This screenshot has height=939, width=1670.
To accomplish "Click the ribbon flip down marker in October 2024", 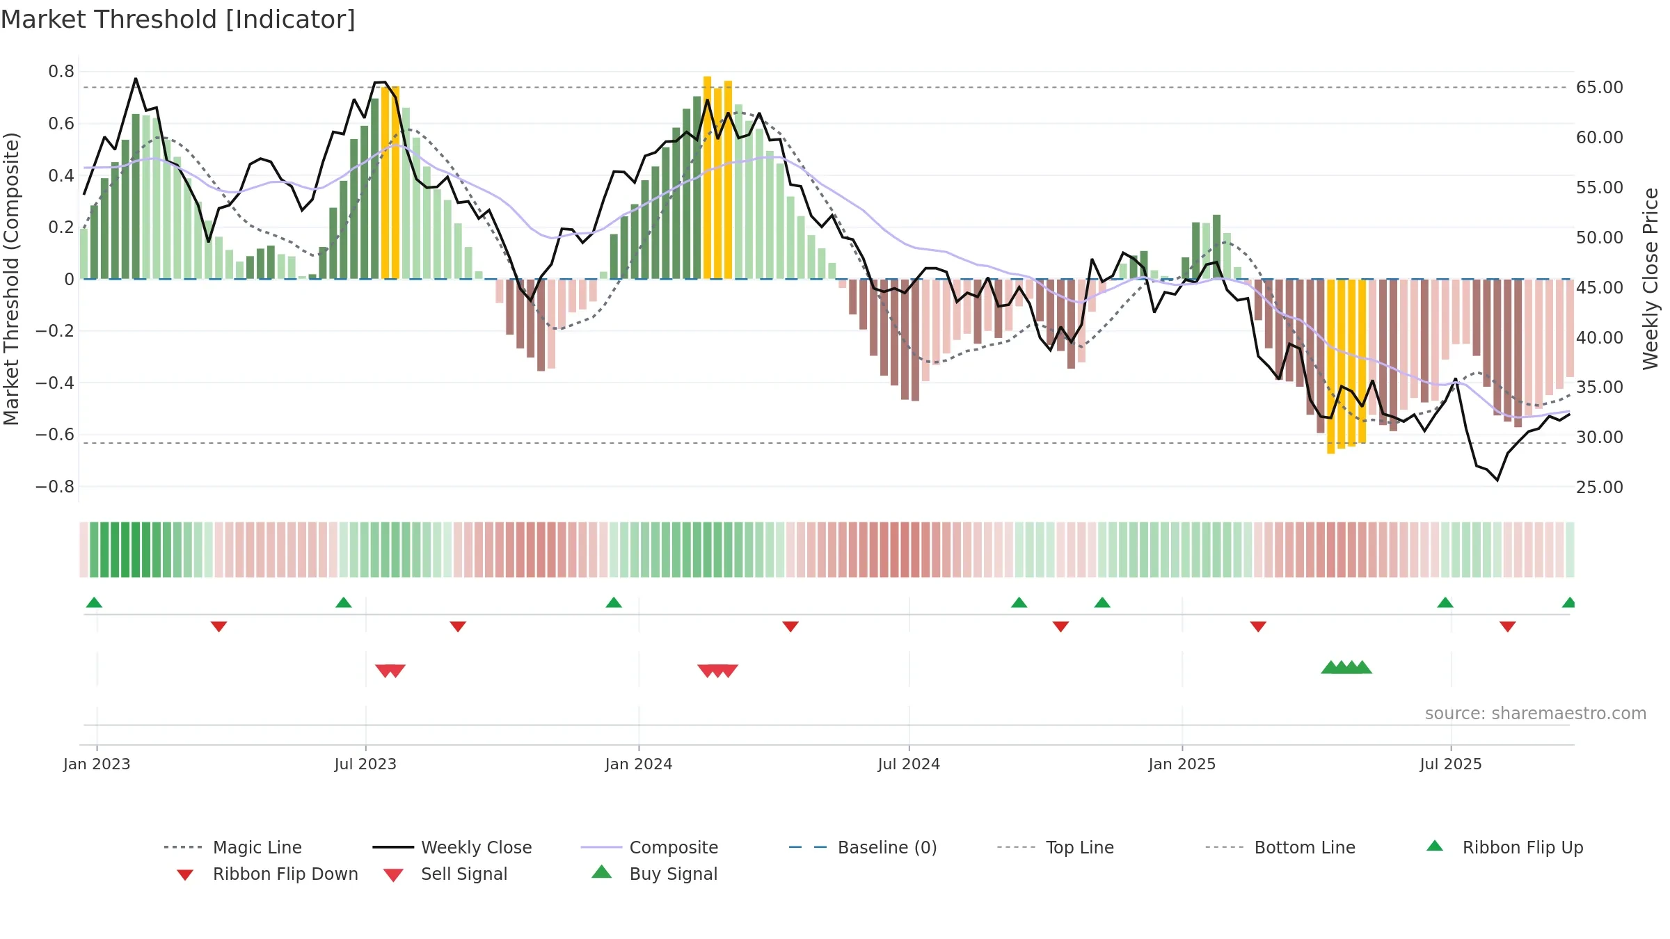I will click(x=1060, y=627).
